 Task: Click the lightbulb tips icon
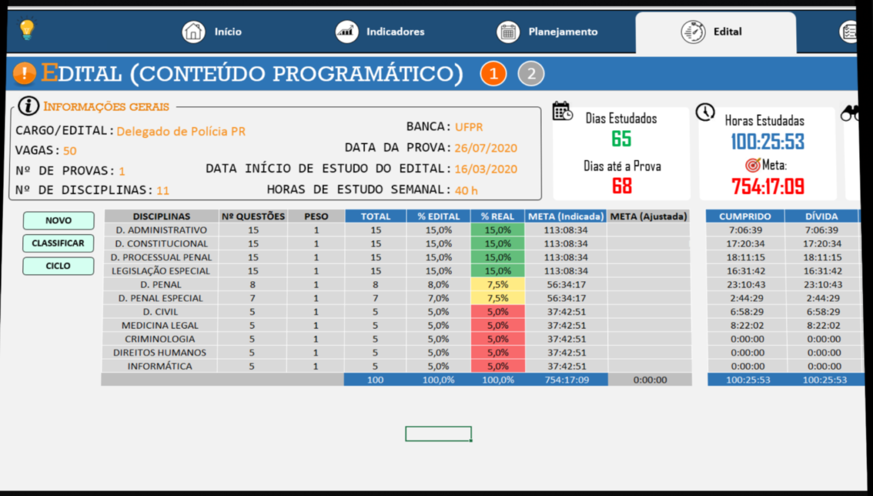click(27, 29)
